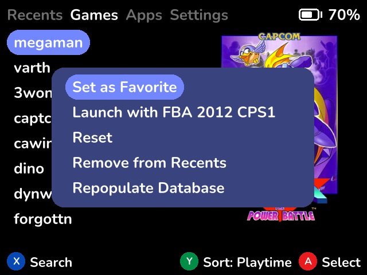Viewport: 367px width, 275px height.
Task: Open the Games tab
Action: click(94, 15)
